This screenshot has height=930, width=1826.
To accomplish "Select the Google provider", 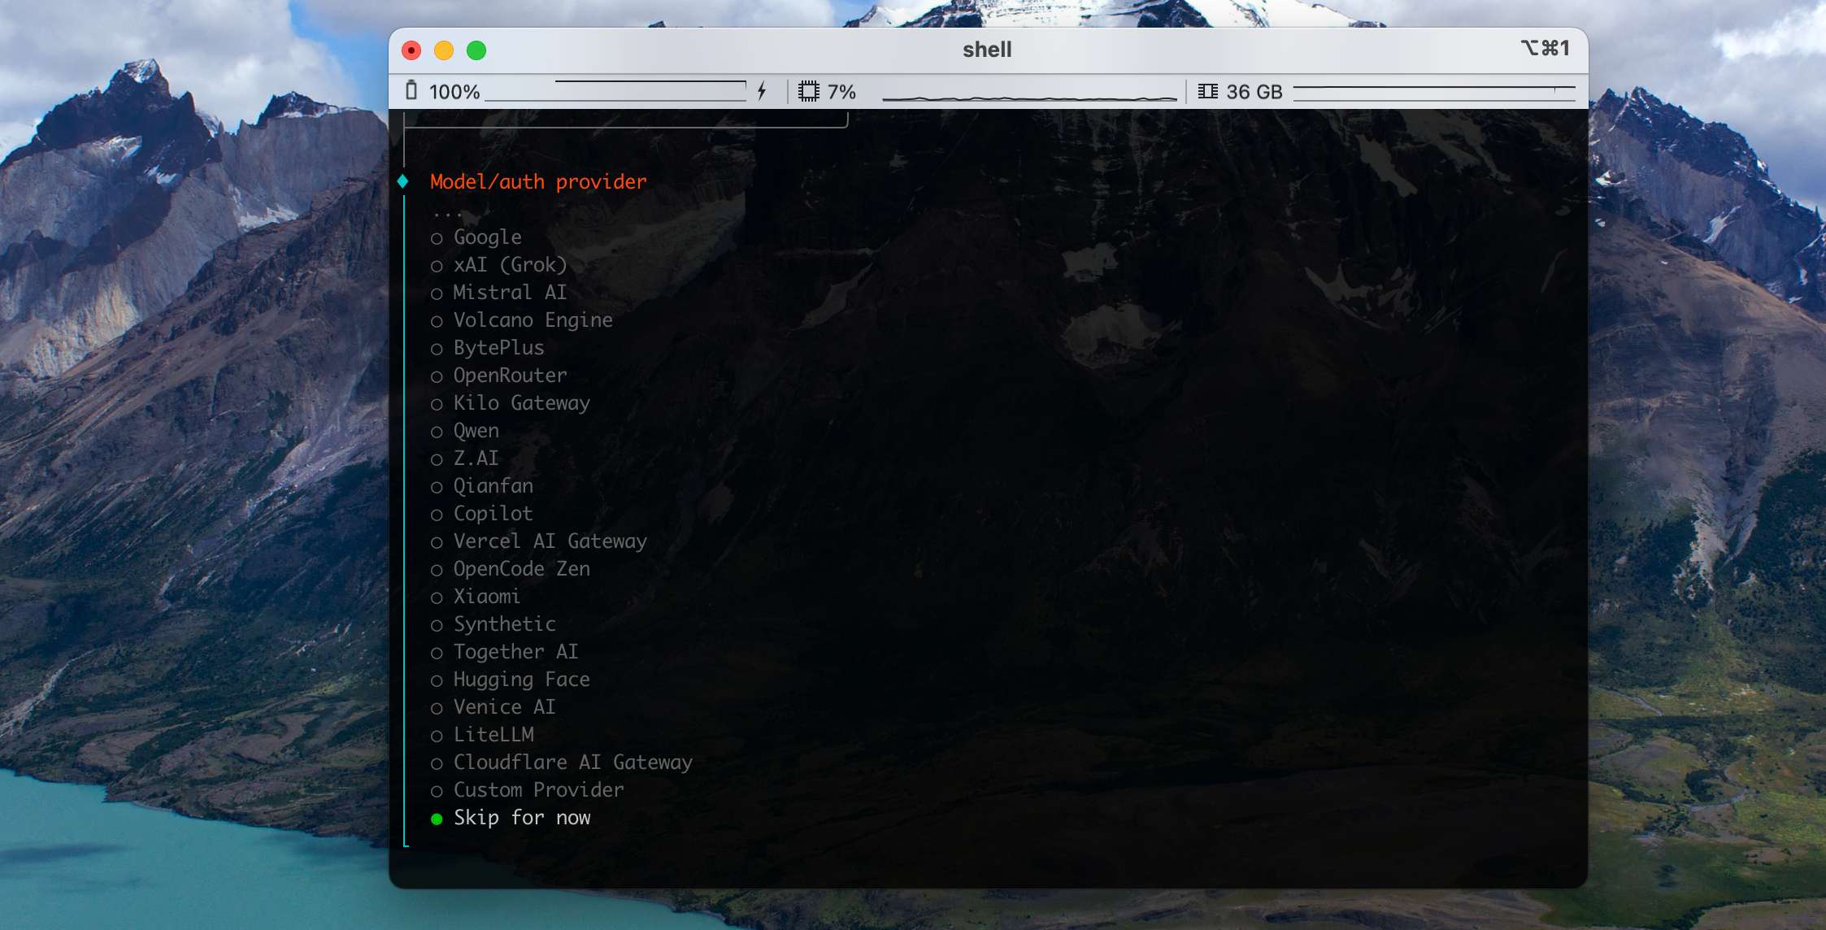I will click(488, 237).
